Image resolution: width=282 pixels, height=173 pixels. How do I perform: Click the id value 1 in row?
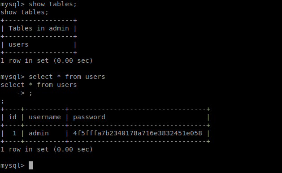tap(14, 133)
